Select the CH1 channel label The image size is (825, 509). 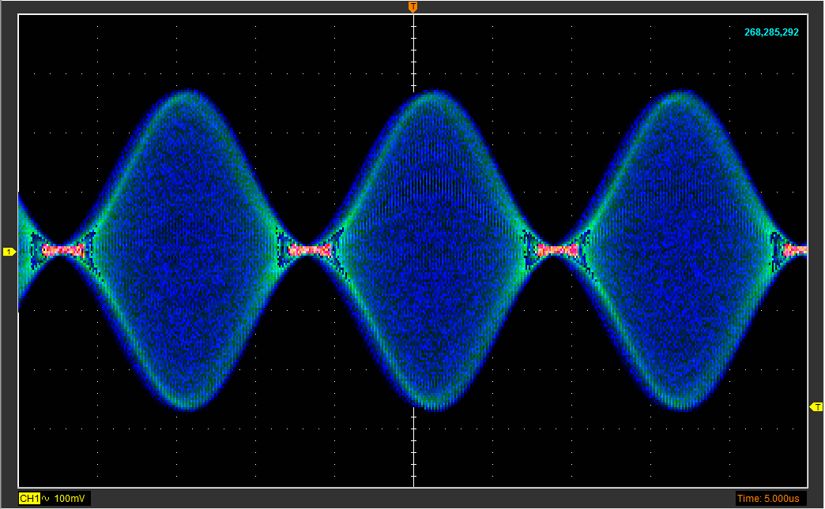[29, 499]
